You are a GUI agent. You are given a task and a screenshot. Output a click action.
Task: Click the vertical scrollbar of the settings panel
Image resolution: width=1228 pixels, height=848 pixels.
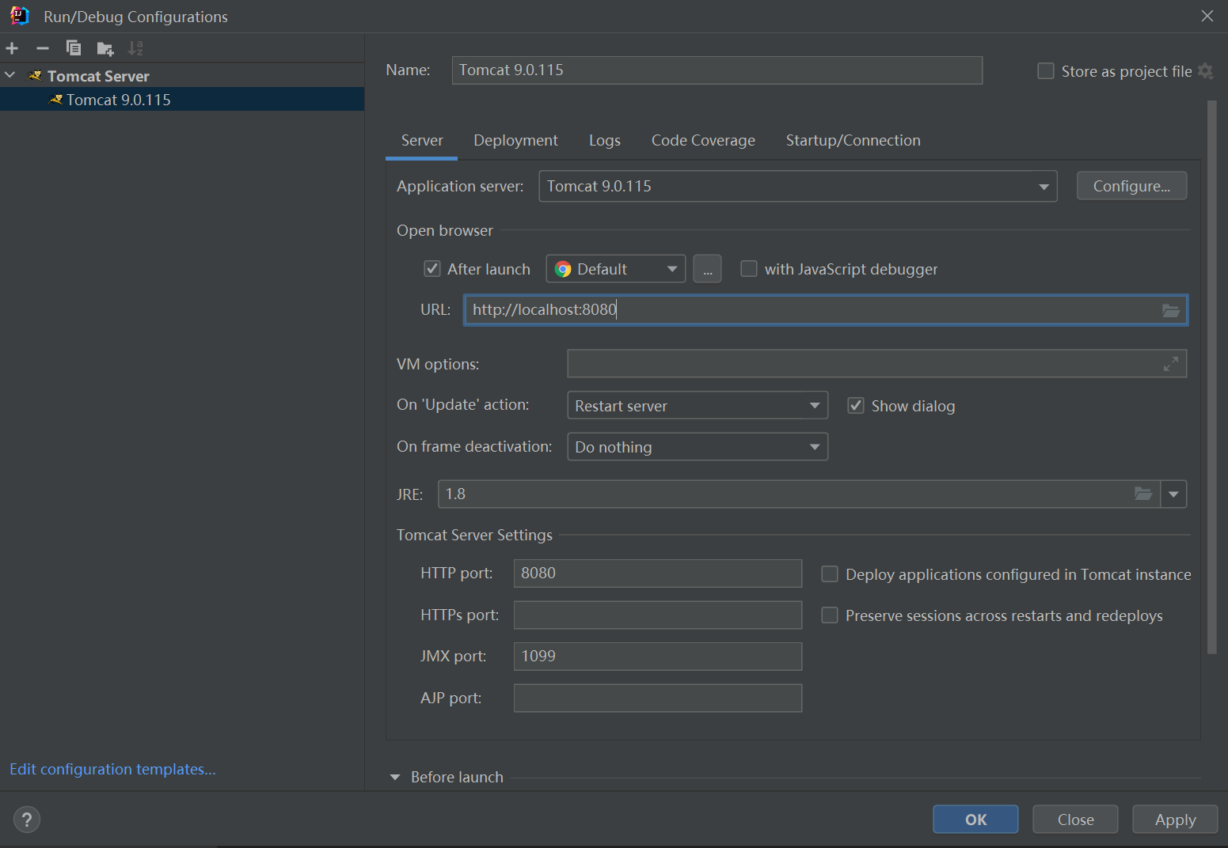point(1211,377)
